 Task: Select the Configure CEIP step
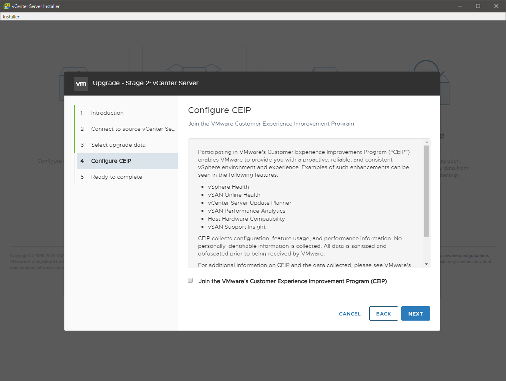(111, 161)
